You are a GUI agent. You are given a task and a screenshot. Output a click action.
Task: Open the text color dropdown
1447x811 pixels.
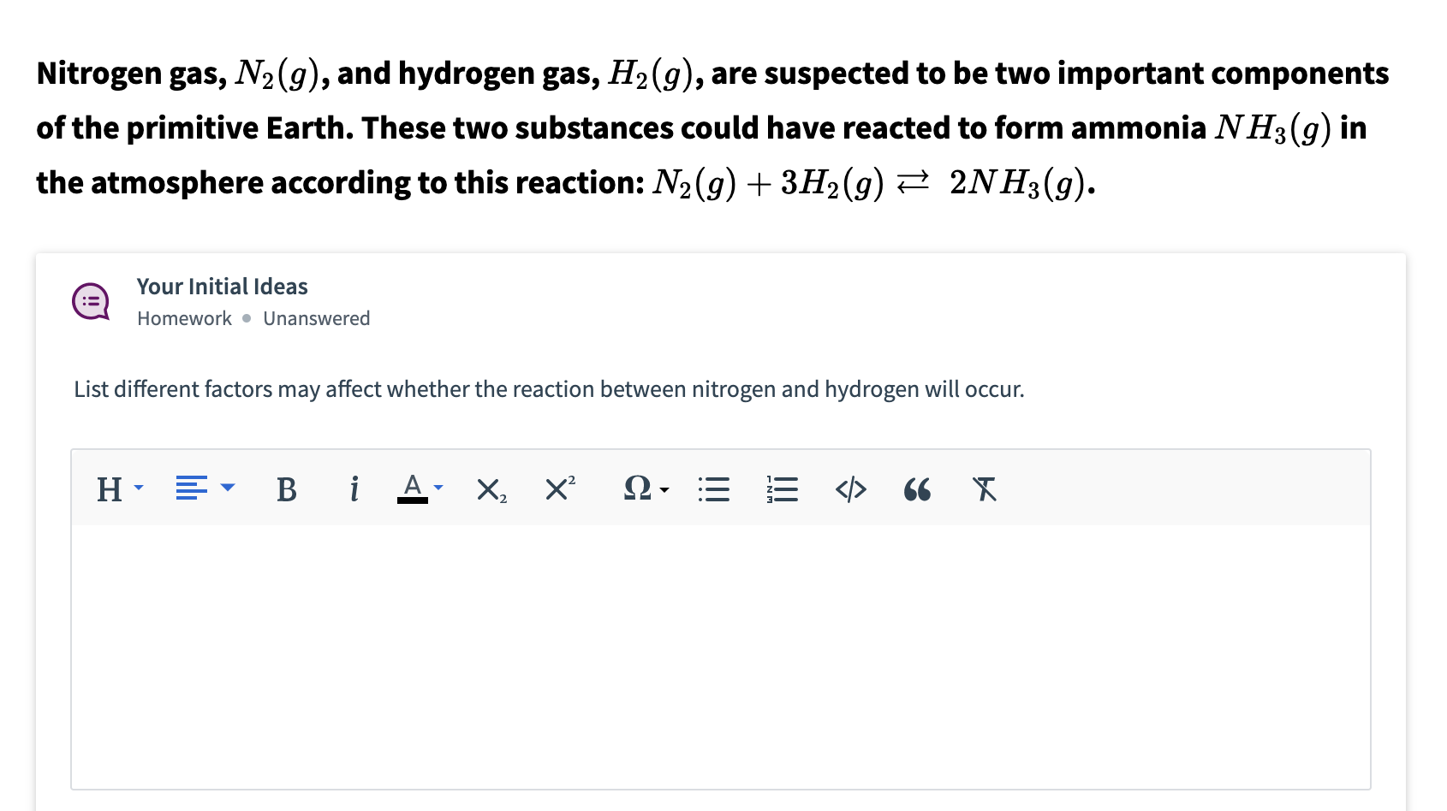(420, 488)
